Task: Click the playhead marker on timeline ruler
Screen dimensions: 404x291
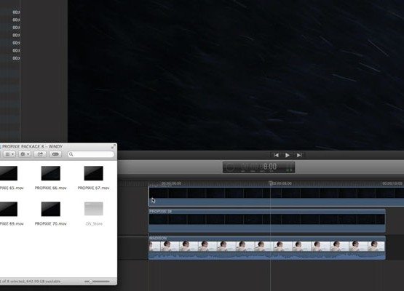Action: point(270,183)
